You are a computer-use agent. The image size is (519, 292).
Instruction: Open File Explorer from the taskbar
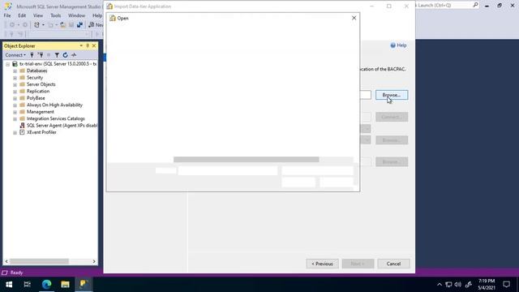(x=65, y=284)
